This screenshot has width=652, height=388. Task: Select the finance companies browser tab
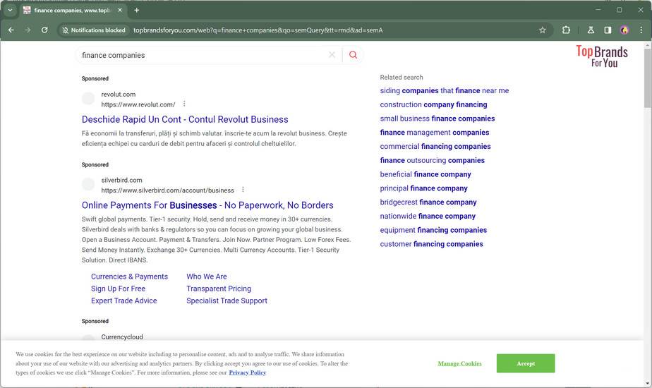[71, 11]
